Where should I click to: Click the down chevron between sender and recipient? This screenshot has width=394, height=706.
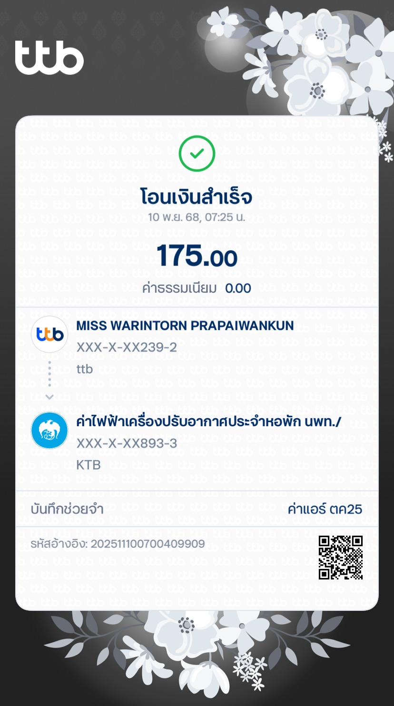click(49, 397)
